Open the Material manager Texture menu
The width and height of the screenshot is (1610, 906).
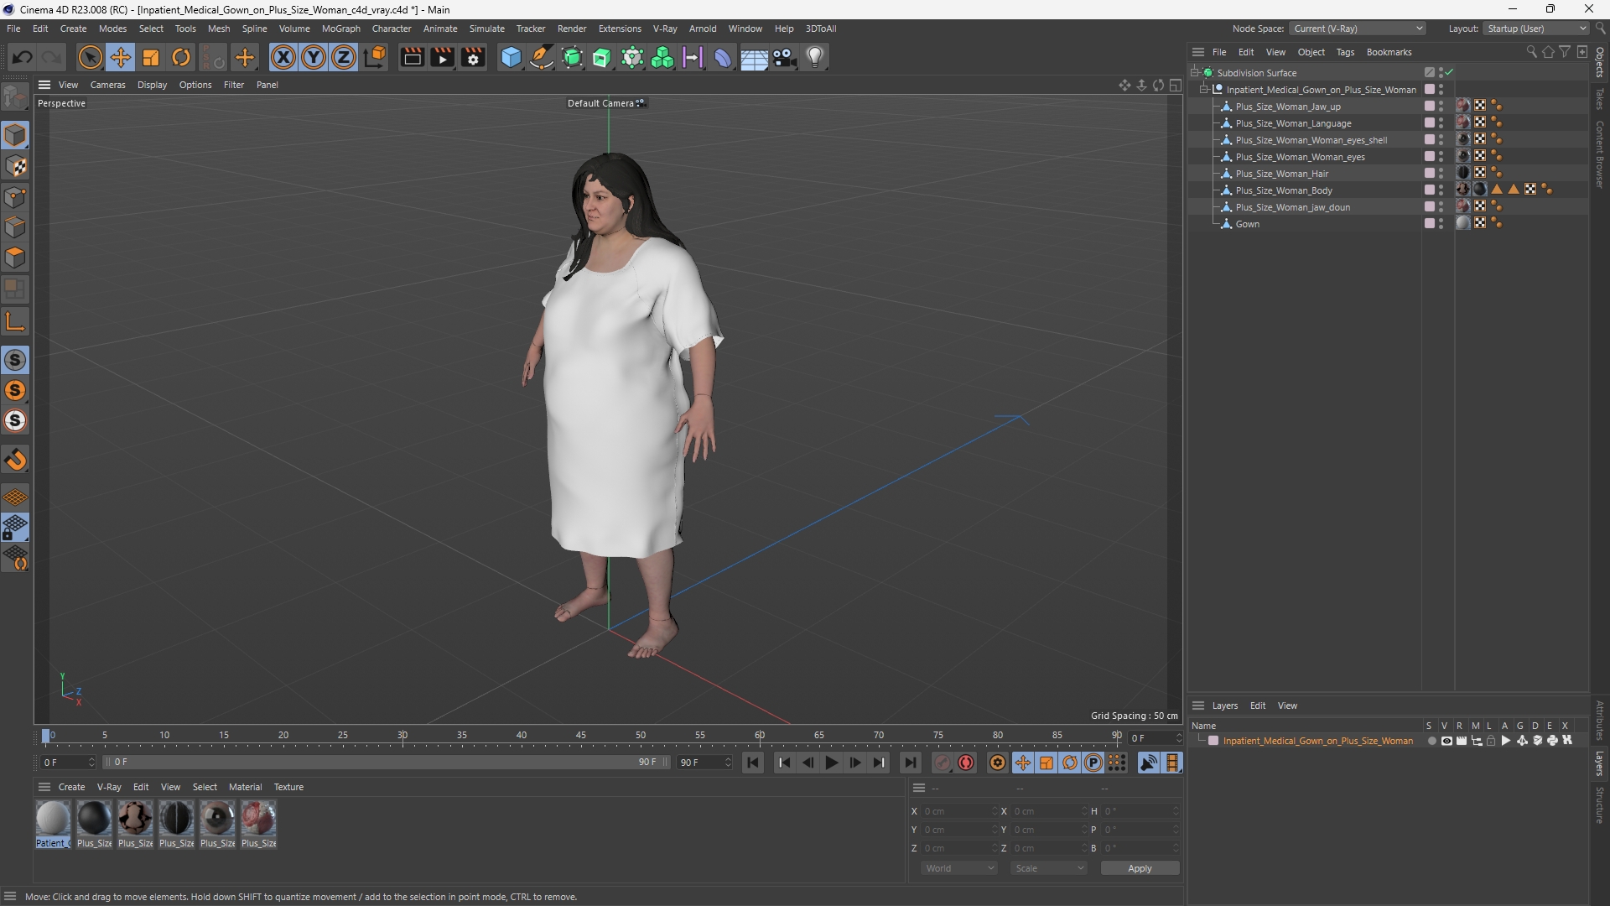pos(288,787)
